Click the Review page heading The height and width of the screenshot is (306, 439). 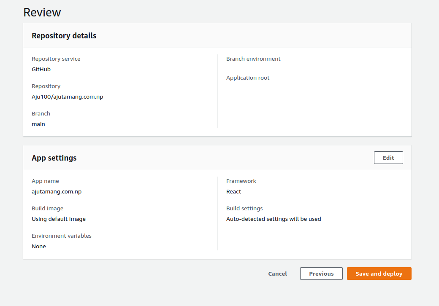coord(42,12)
